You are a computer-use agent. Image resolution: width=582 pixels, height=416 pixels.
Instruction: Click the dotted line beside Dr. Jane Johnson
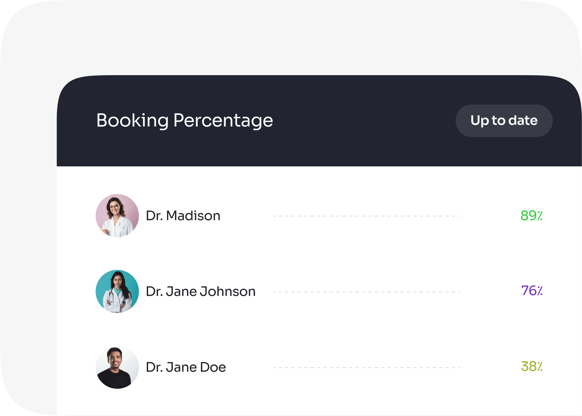(366, 292)
